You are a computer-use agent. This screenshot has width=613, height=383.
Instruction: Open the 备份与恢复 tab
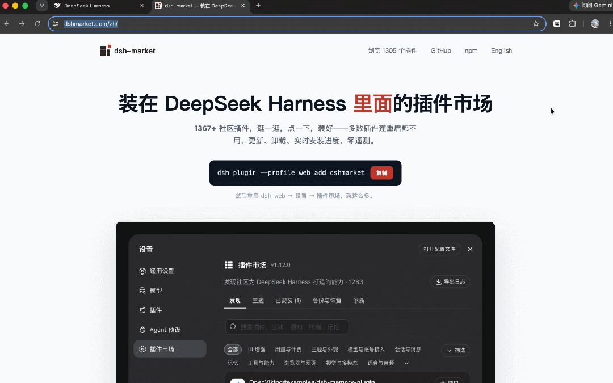pos(327,301)
